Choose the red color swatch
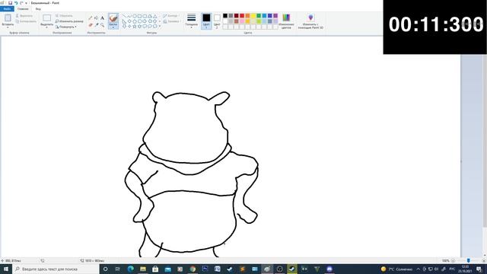487x274 pixels. click(242, 16)
